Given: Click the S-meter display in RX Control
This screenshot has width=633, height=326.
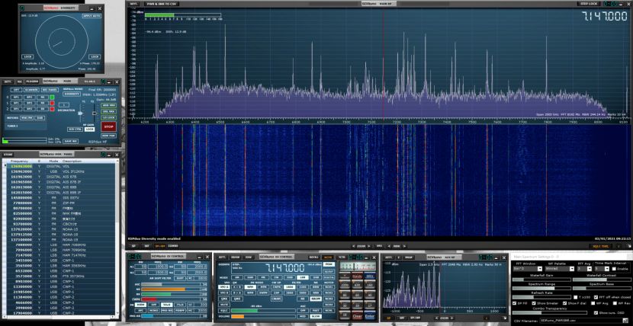Looking at the screenshot, I should pyautogui.click(x=358, y=266).
